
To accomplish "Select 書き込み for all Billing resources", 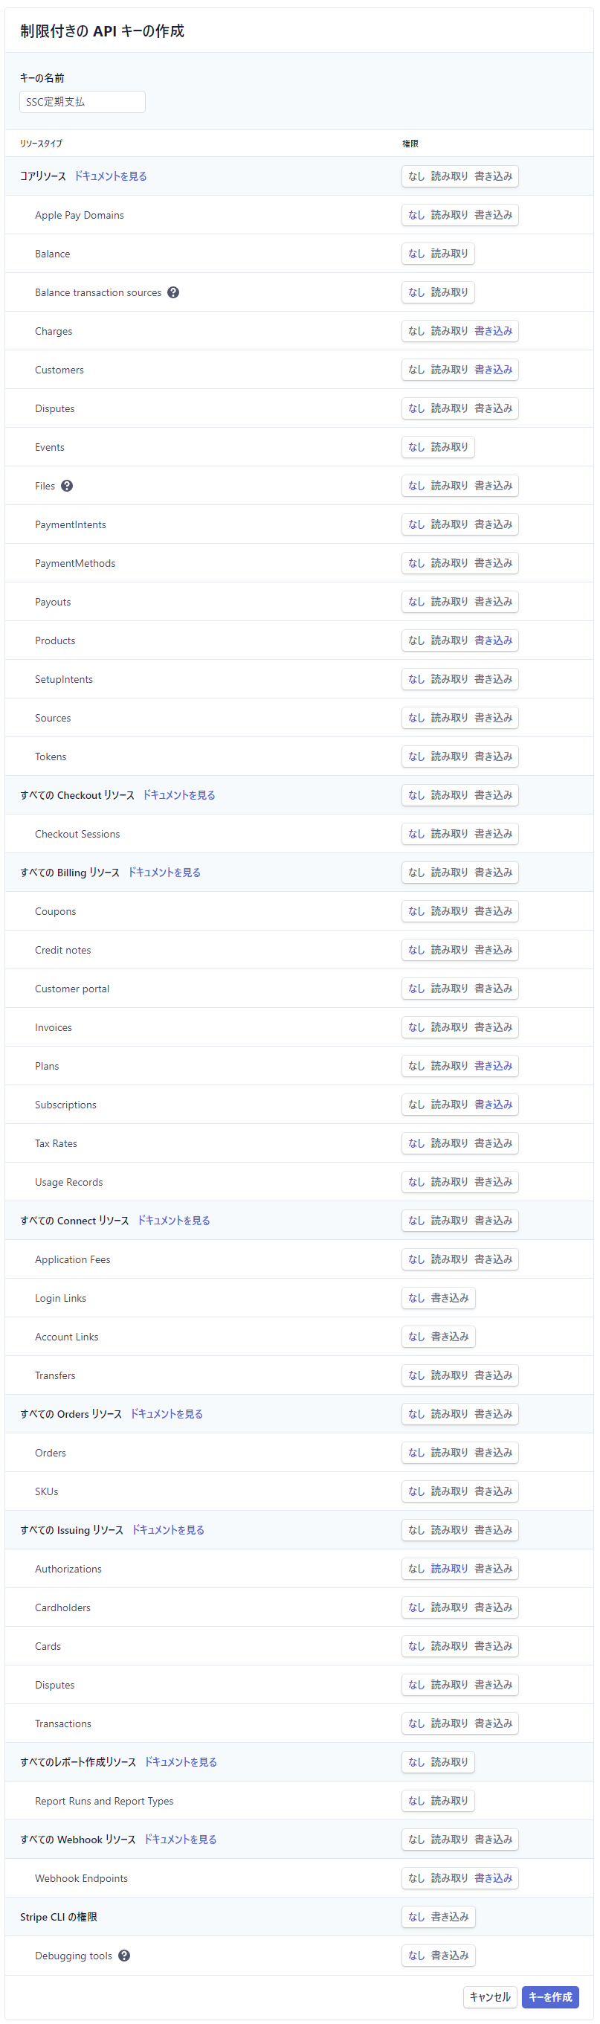I will pyautogui.click(x=492, y=872).
